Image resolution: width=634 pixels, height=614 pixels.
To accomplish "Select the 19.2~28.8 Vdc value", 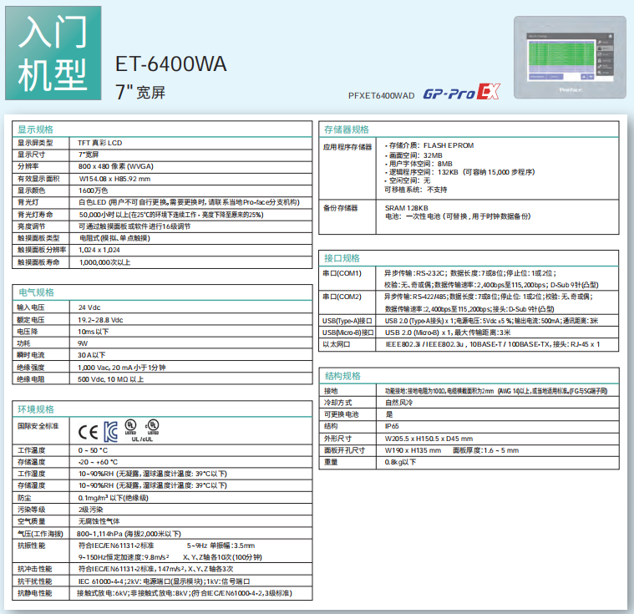I will coord(100,320).
